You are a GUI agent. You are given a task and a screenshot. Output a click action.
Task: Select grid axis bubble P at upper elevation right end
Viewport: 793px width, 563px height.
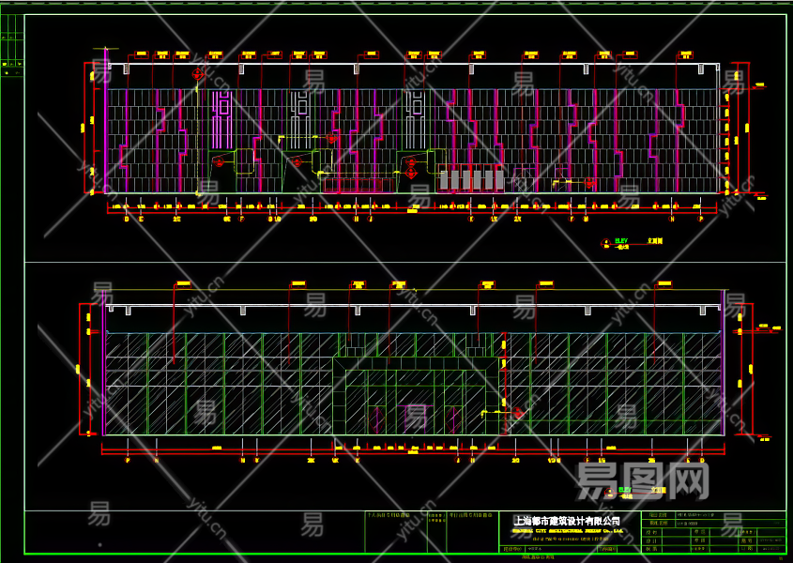(701, 219)
